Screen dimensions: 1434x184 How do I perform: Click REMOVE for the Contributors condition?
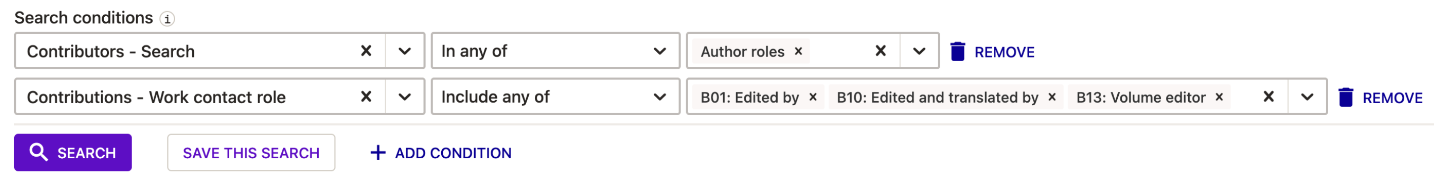(x=1004, y=52)
